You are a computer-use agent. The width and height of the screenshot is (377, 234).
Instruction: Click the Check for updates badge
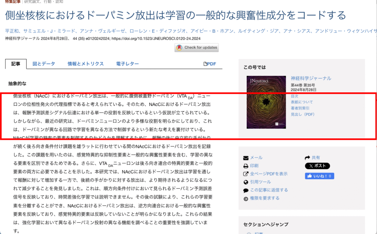pos(197,47)
